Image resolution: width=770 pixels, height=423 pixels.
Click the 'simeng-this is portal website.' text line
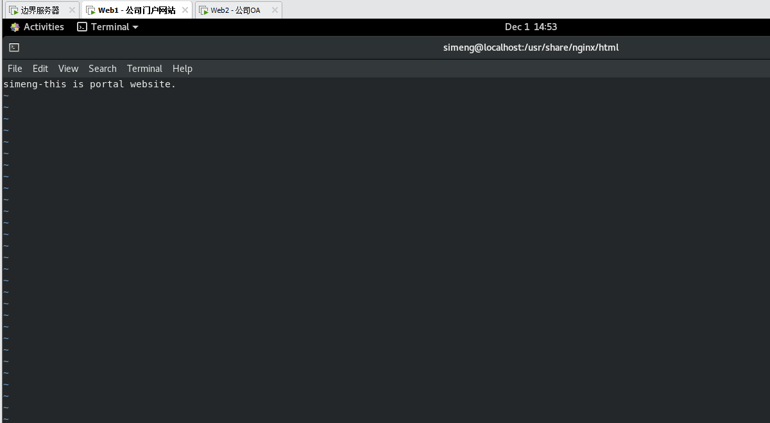pyautogui.click(x=89, y=84)
